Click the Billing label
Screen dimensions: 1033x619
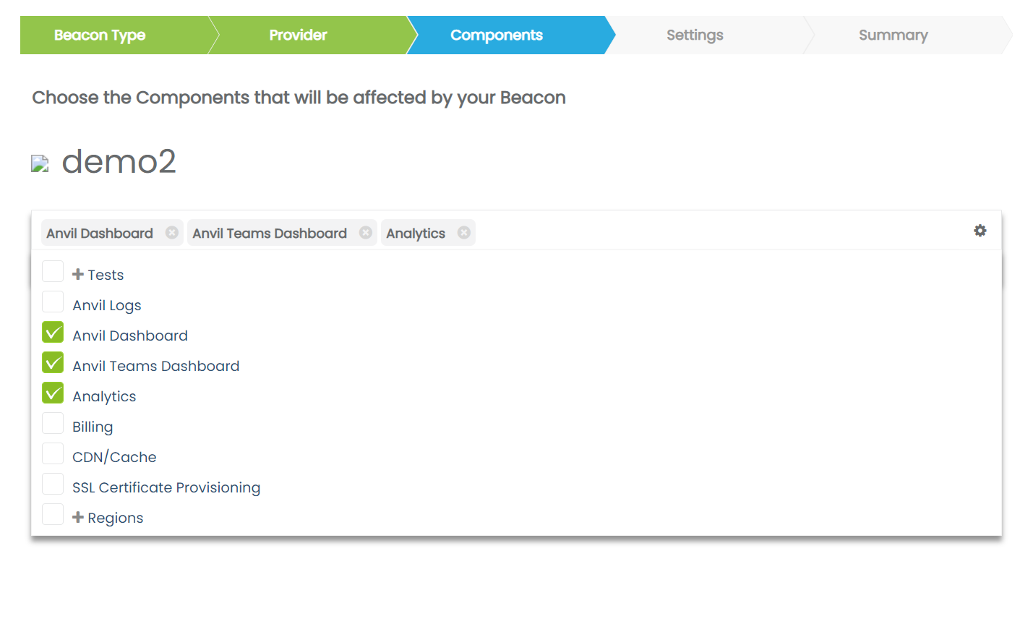(x=93, y=427)
